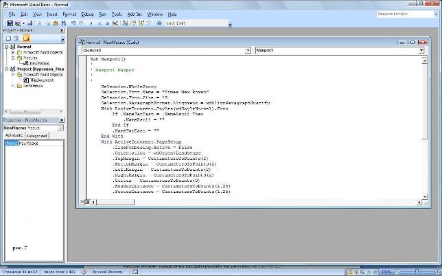Click the Toolbox icon in the toolbar
This screenshot has height=276, width=442.
coord(149,23)
